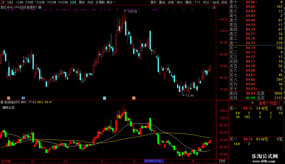Viewport: 285px width, 164px height.
Task: Click the 卖均 90.09 average value
Action: coord(250,93)
